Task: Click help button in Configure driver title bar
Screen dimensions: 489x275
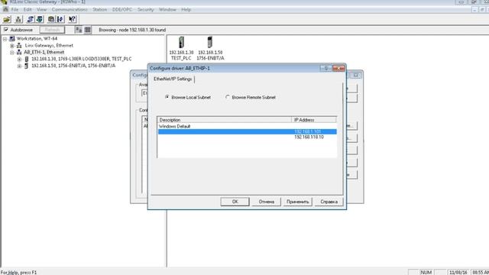Action: pos(325,68)
